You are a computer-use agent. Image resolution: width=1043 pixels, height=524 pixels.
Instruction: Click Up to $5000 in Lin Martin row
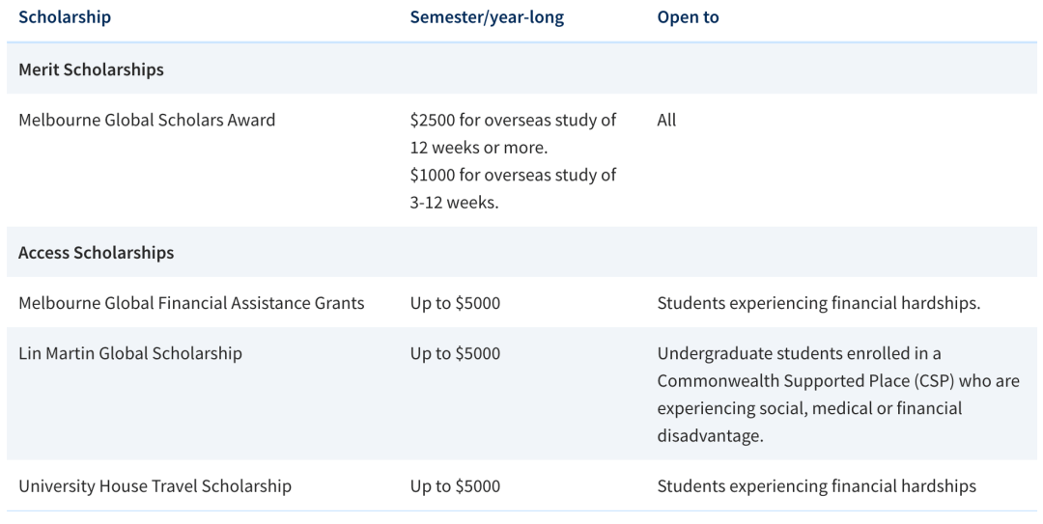[x=455, y=353]
